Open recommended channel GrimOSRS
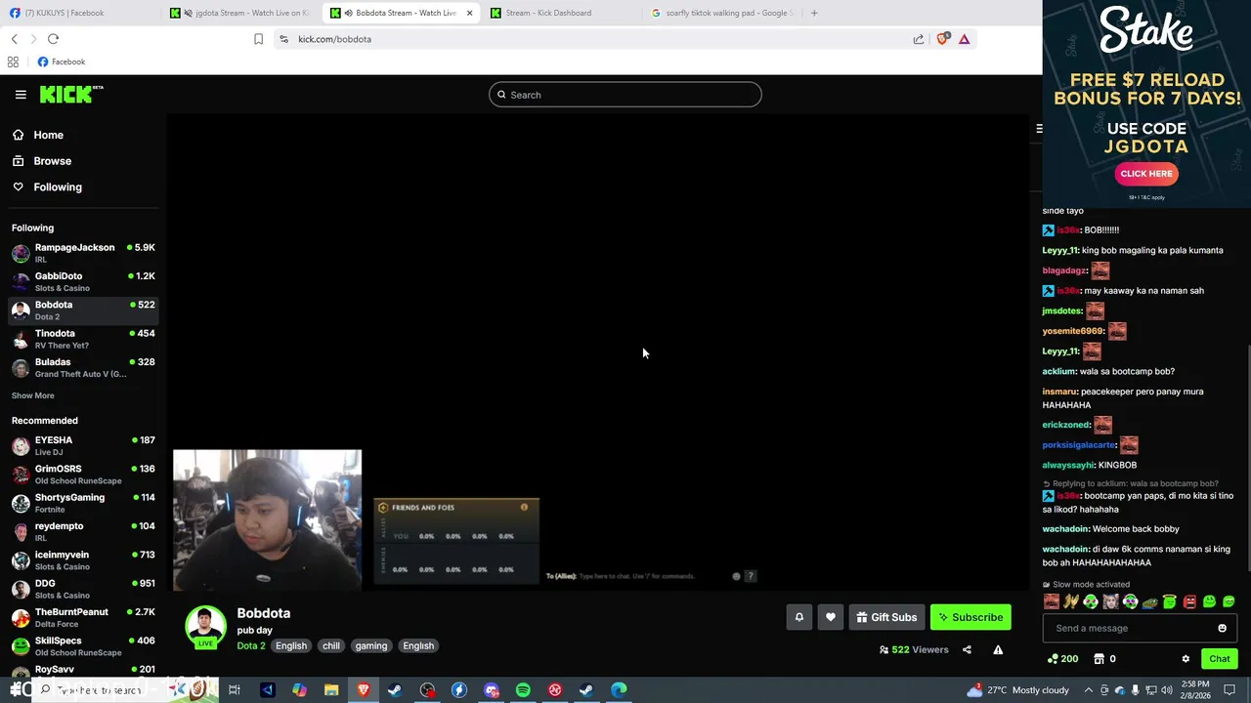 pyautogui.click(x=83, y=475)
